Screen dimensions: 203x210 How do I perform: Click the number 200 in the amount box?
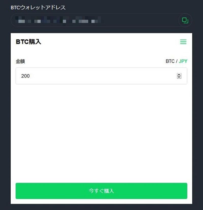pyautogui.click(x=25, y=76)
